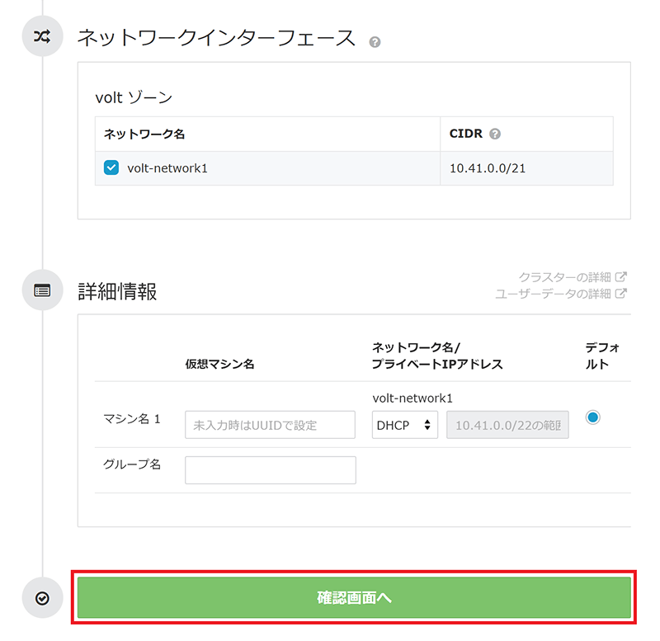Screen dimensions: 660x641
Task: Open the クラスターの詳細 link
Action: coord(565,276)
